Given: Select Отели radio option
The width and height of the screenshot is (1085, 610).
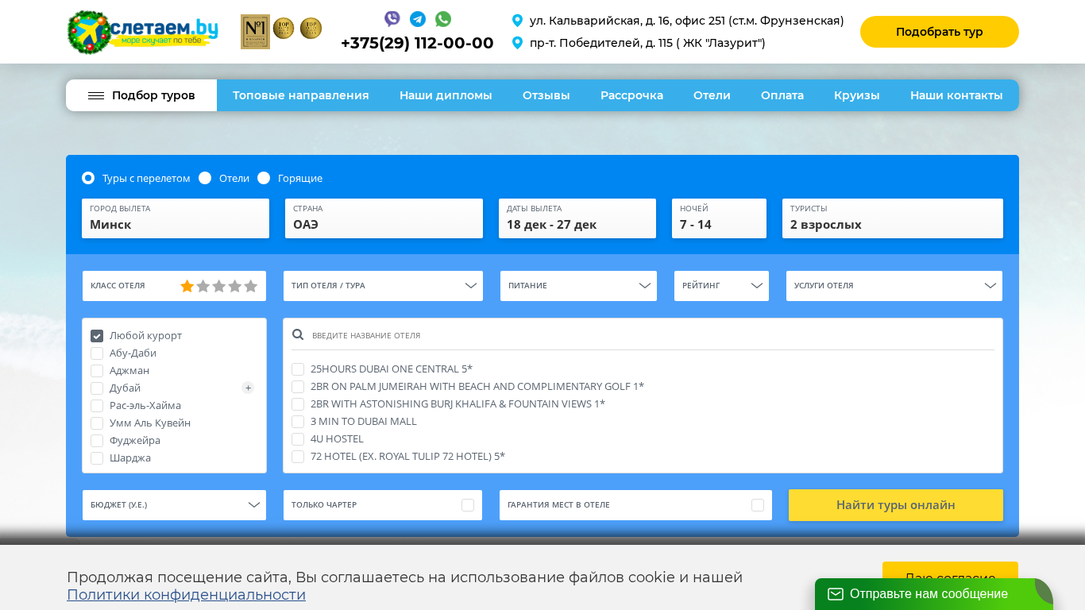Looking at the screenshot, I should pyautogui.click(x=205, y=178).
